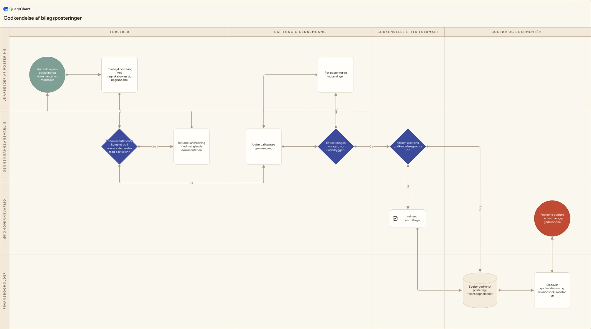Image resolution: width=591 pixels, height=329 pixels.
Task: Click the Godkendelse efter fuldmagt header
Action: coord(408,32)
